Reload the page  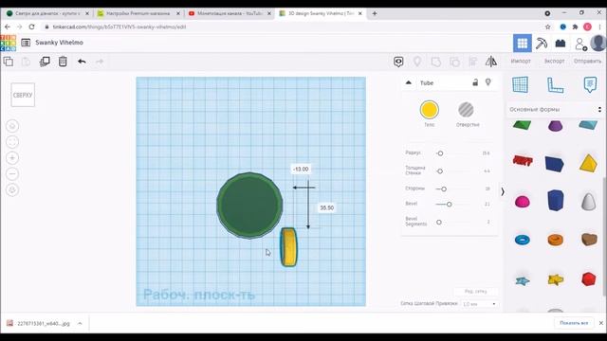[31, 27]
